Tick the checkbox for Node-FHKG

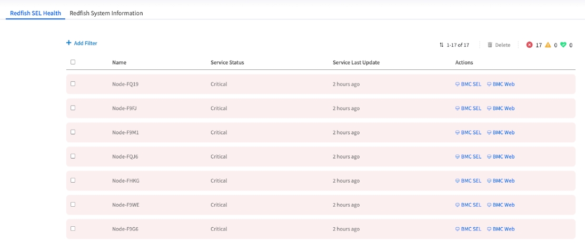(x=73, y=180)
